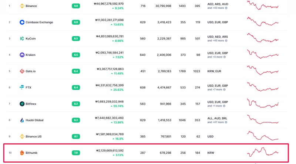Image resolution: width=296 pixels, height=164 pixels.
Task: Expand 'and +45 more' currencies for KuCoin
Action: [216, 41]
